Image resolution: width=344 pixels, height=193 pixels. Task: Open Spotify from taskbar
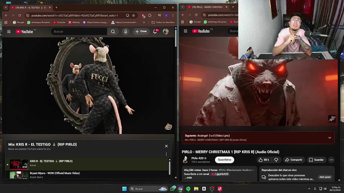click(x=188, y=189)
